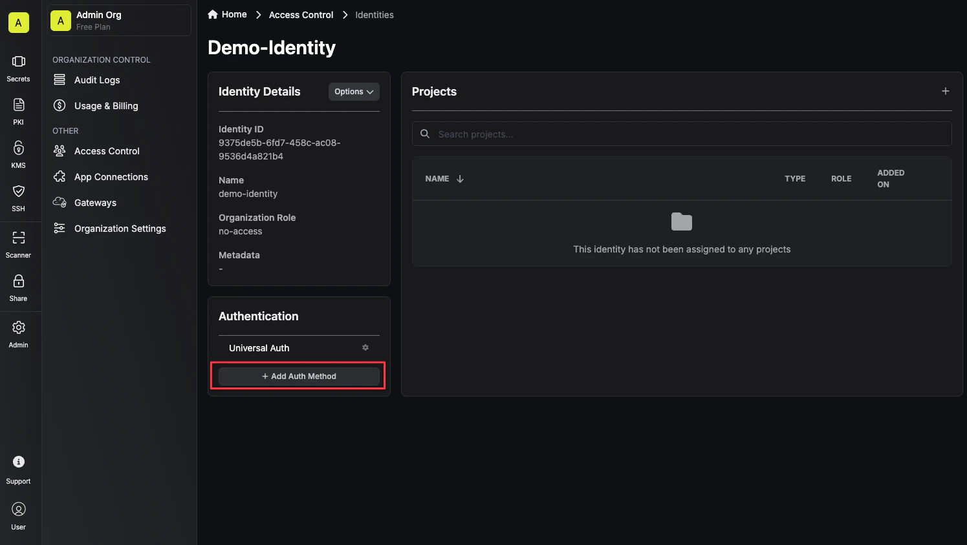Click the Home breadcrumb link

[x=234, y=14]
